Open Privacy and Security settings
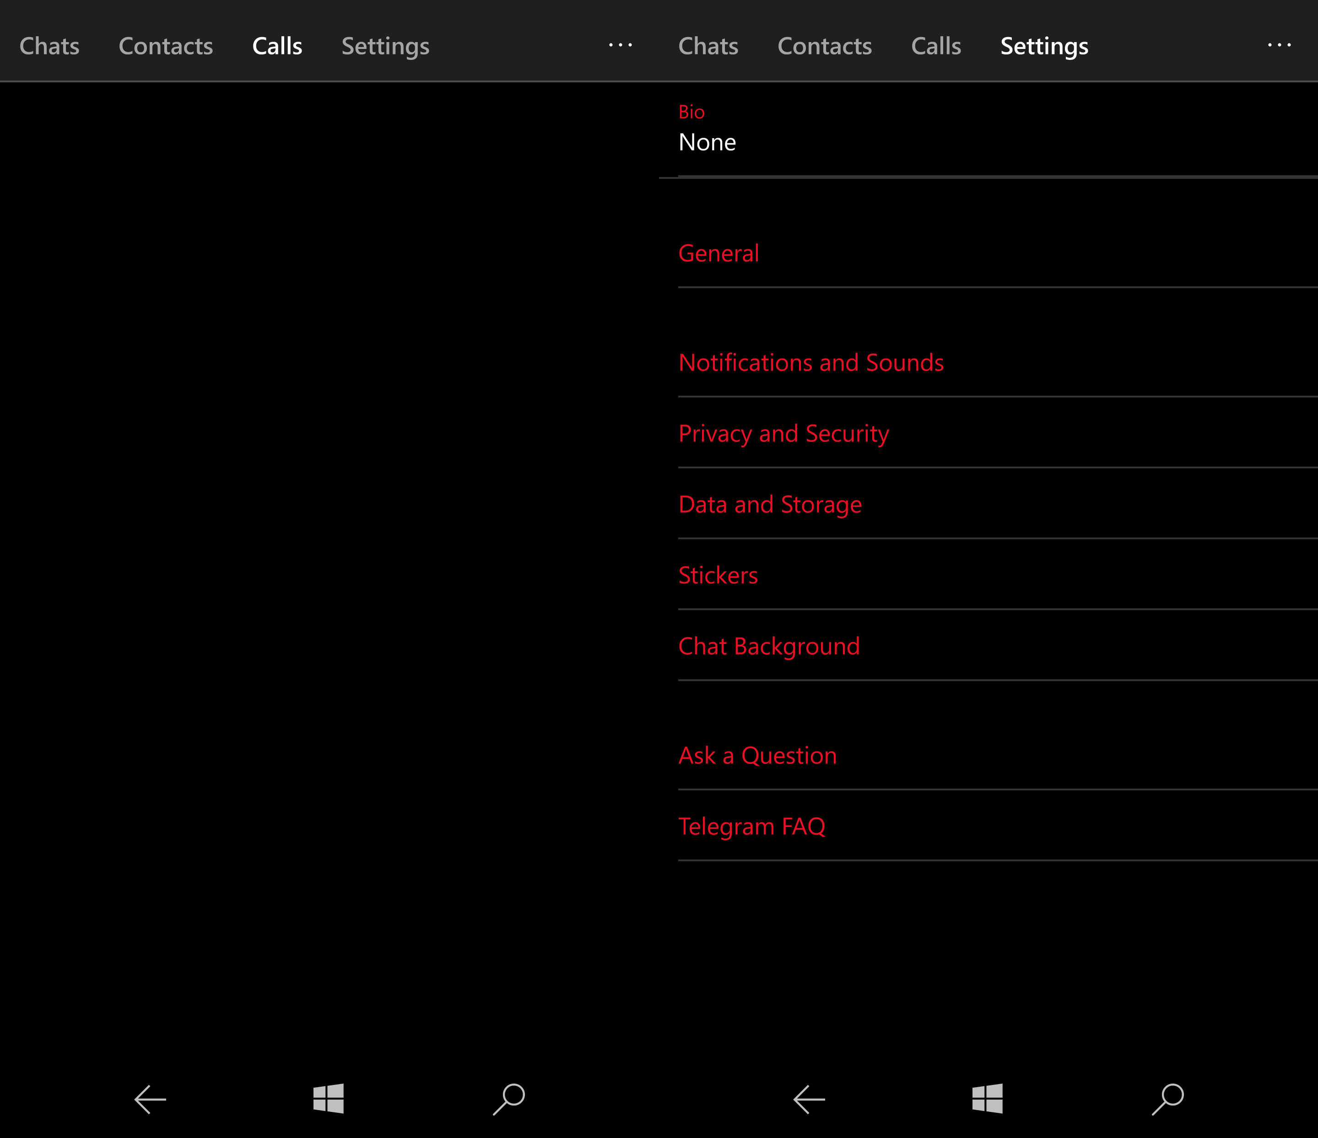1318x1138 pixels. click(x=998, y=434)
